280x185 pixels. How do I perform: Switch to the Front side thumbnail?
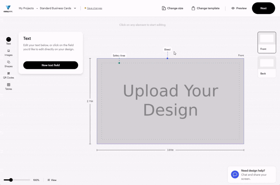tap(267, 43)
